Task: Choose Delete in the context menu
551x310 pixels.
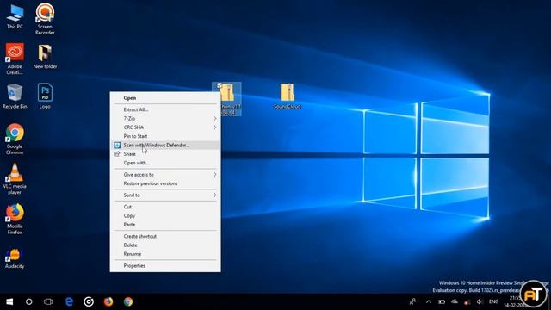Action: click(x=165, y=245)
